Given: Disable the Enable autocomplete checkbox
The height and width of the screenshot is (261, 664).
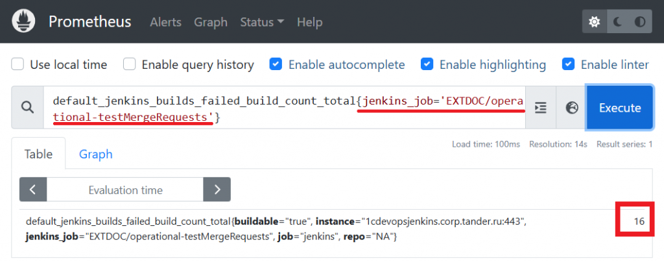Looking at the screenshot, I should (x=276, y=64).
